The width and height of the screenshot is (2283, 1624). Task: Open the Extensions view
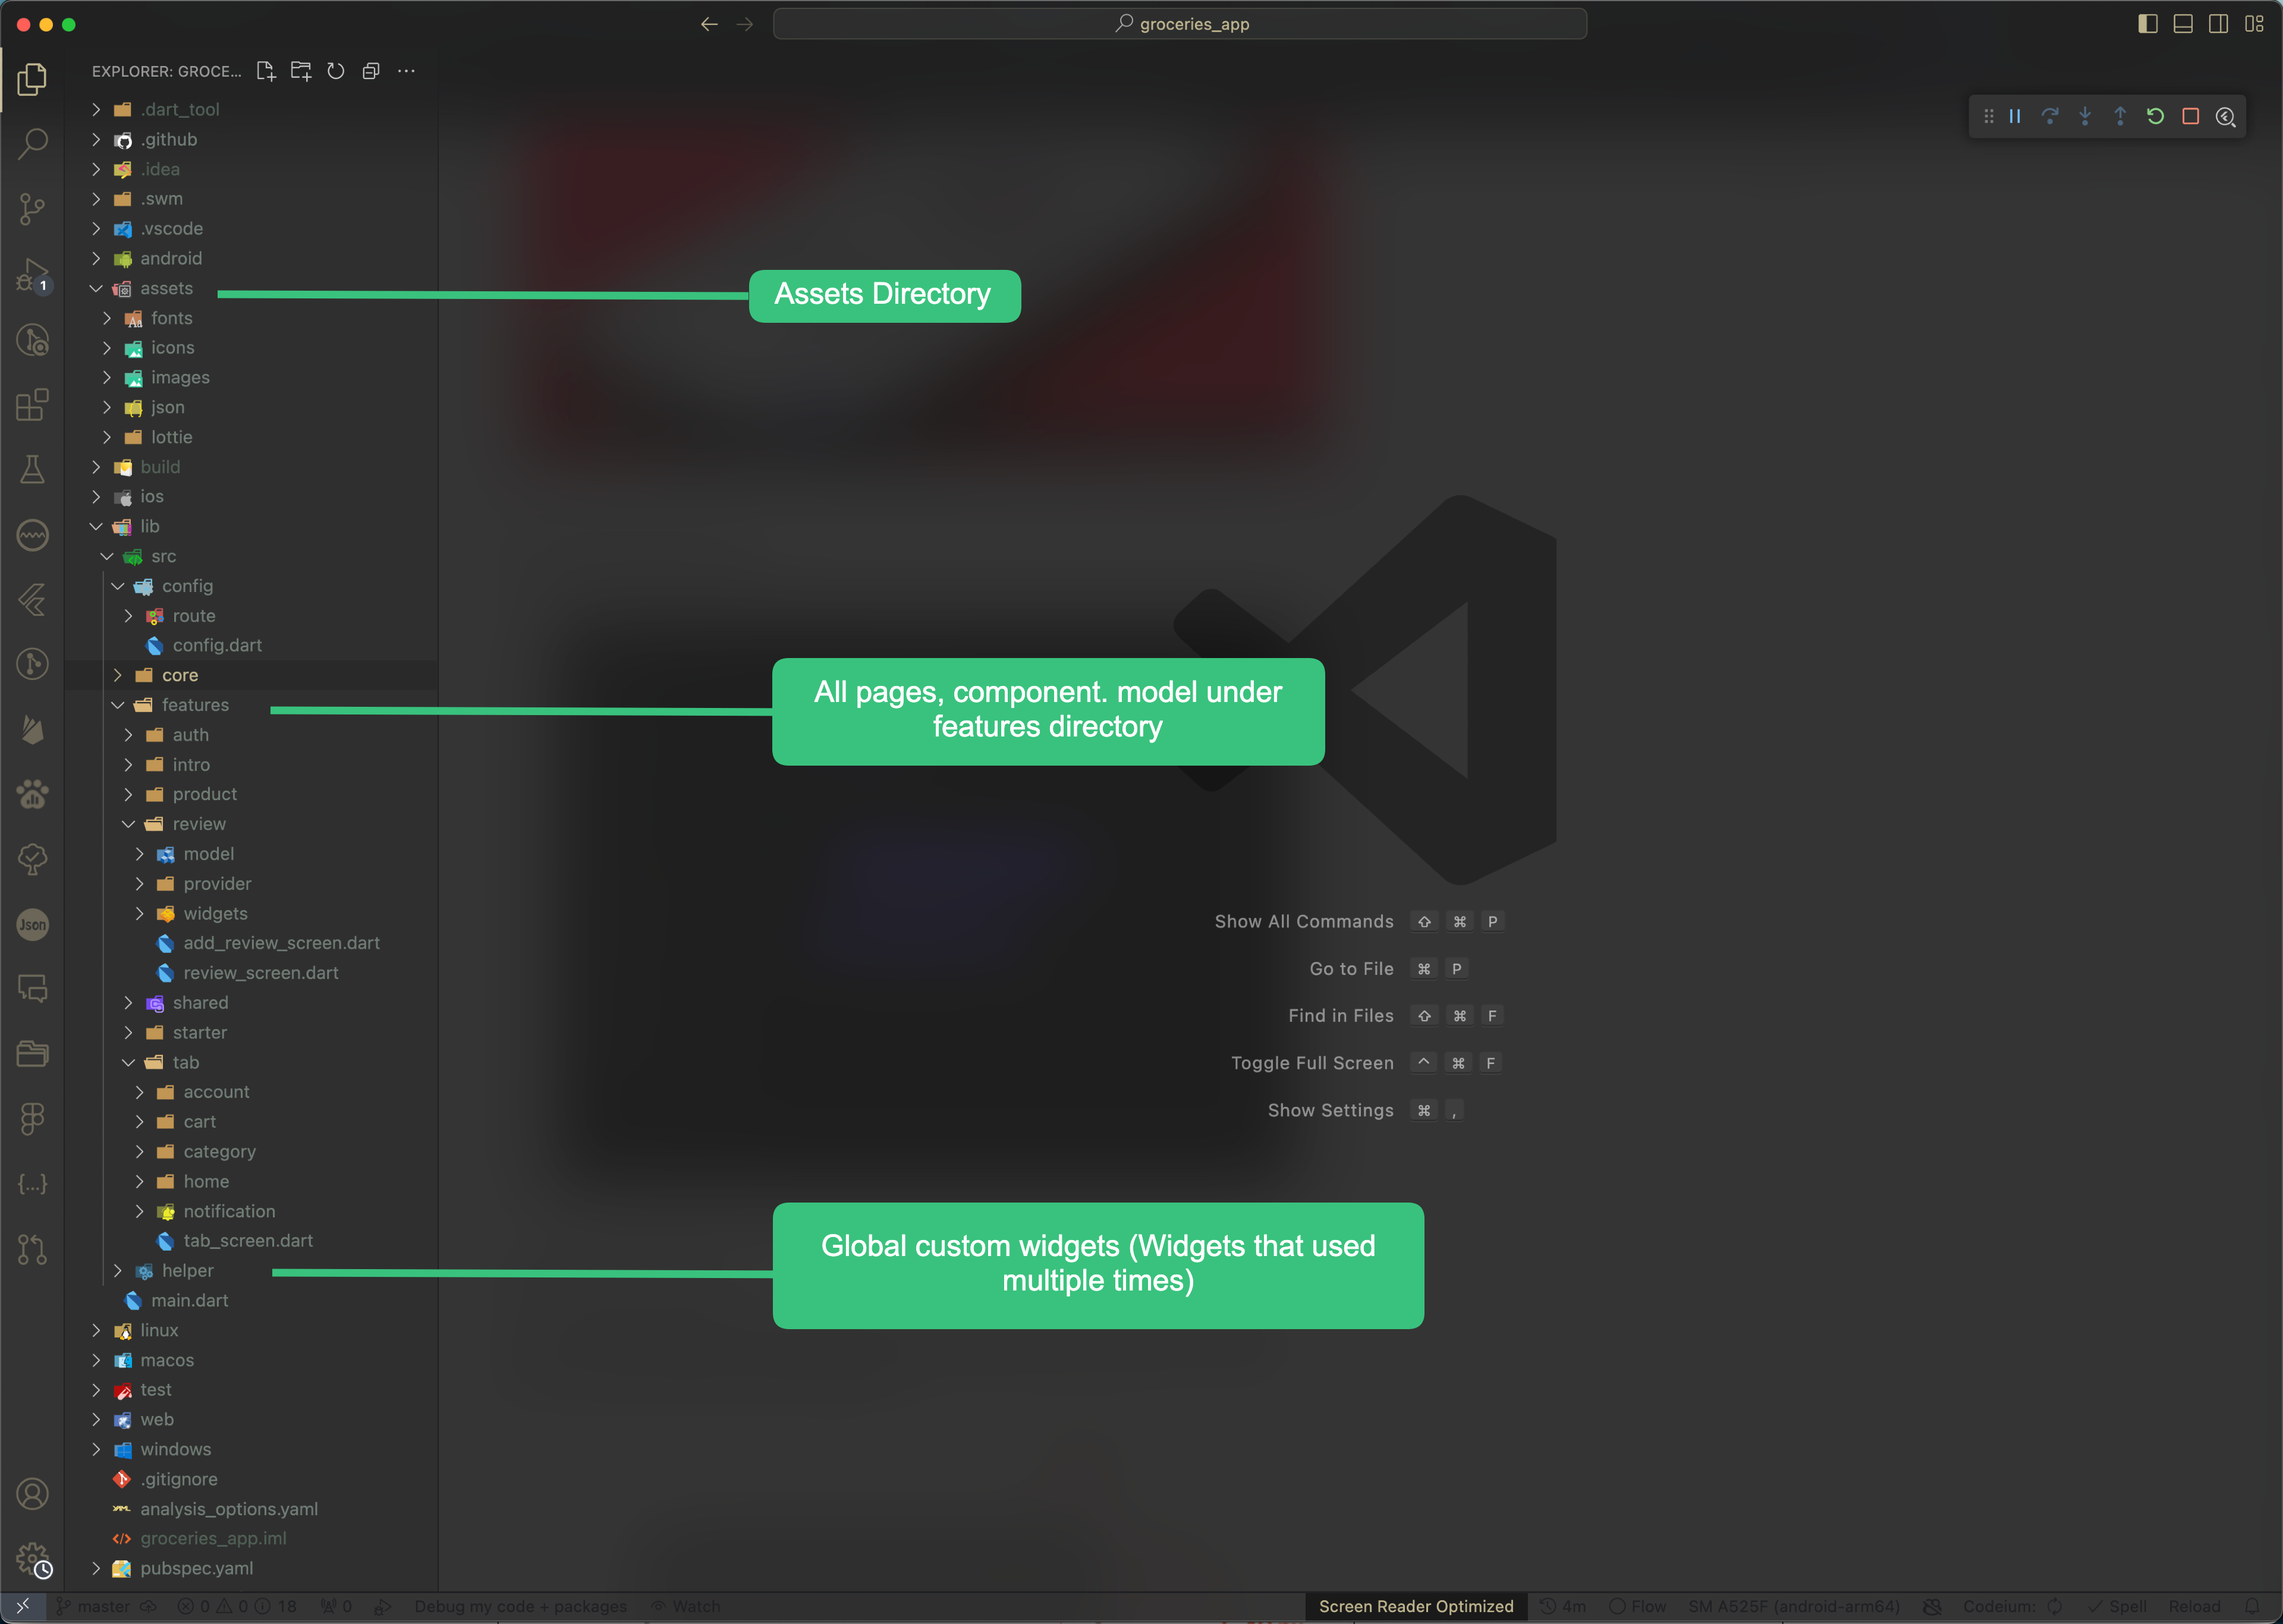pos(32,404)
